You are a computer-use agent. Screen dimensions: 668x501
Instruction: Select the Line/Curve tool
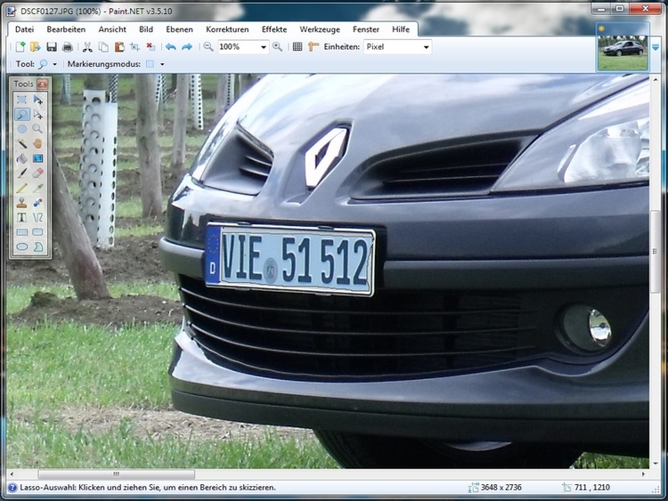[38, 217]
